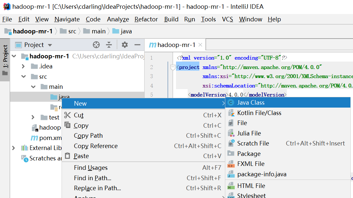Choose Scratch File from New submenu
353x198 pixels.
[288, 143]
